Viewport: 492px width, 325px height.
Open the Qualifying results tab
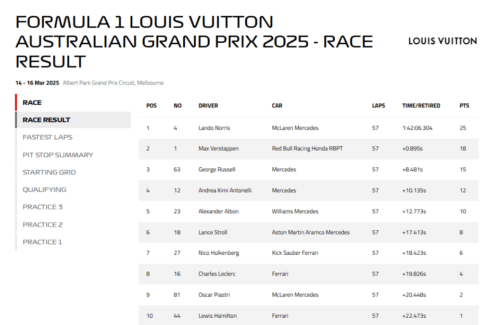44,189
